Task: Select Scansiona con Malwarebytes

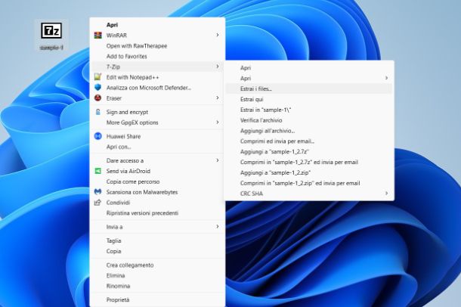Action: coord(157,192)
